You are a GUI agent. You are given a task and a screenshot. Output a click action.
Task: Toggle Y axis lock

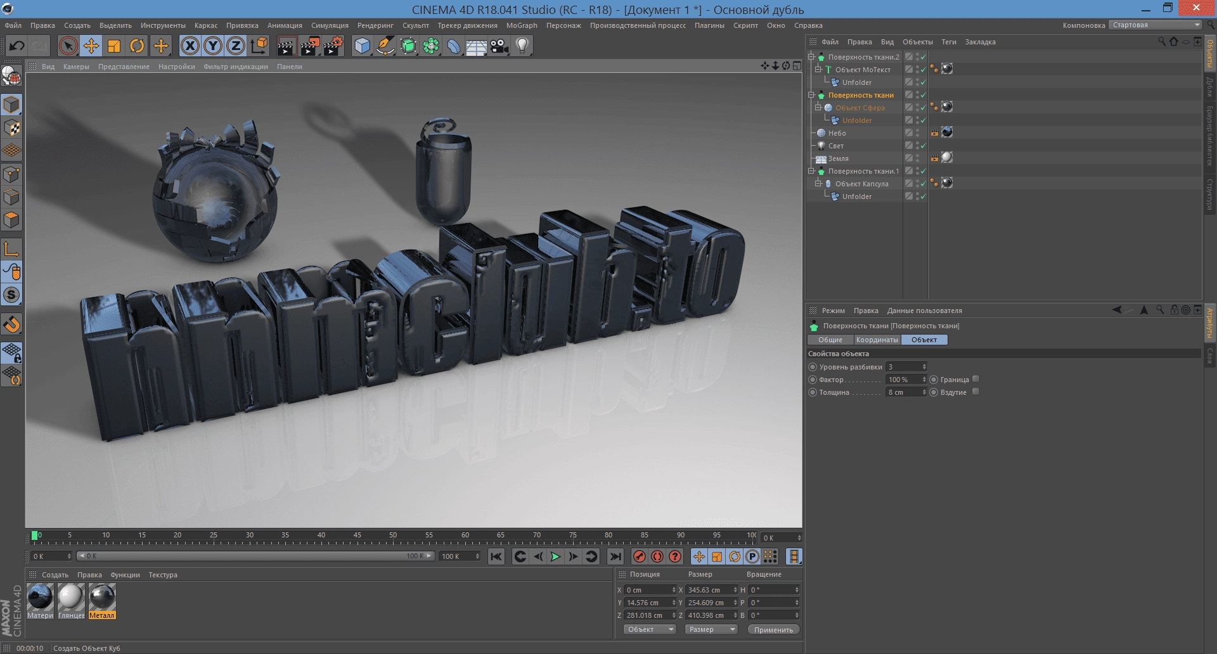point(213,46)
